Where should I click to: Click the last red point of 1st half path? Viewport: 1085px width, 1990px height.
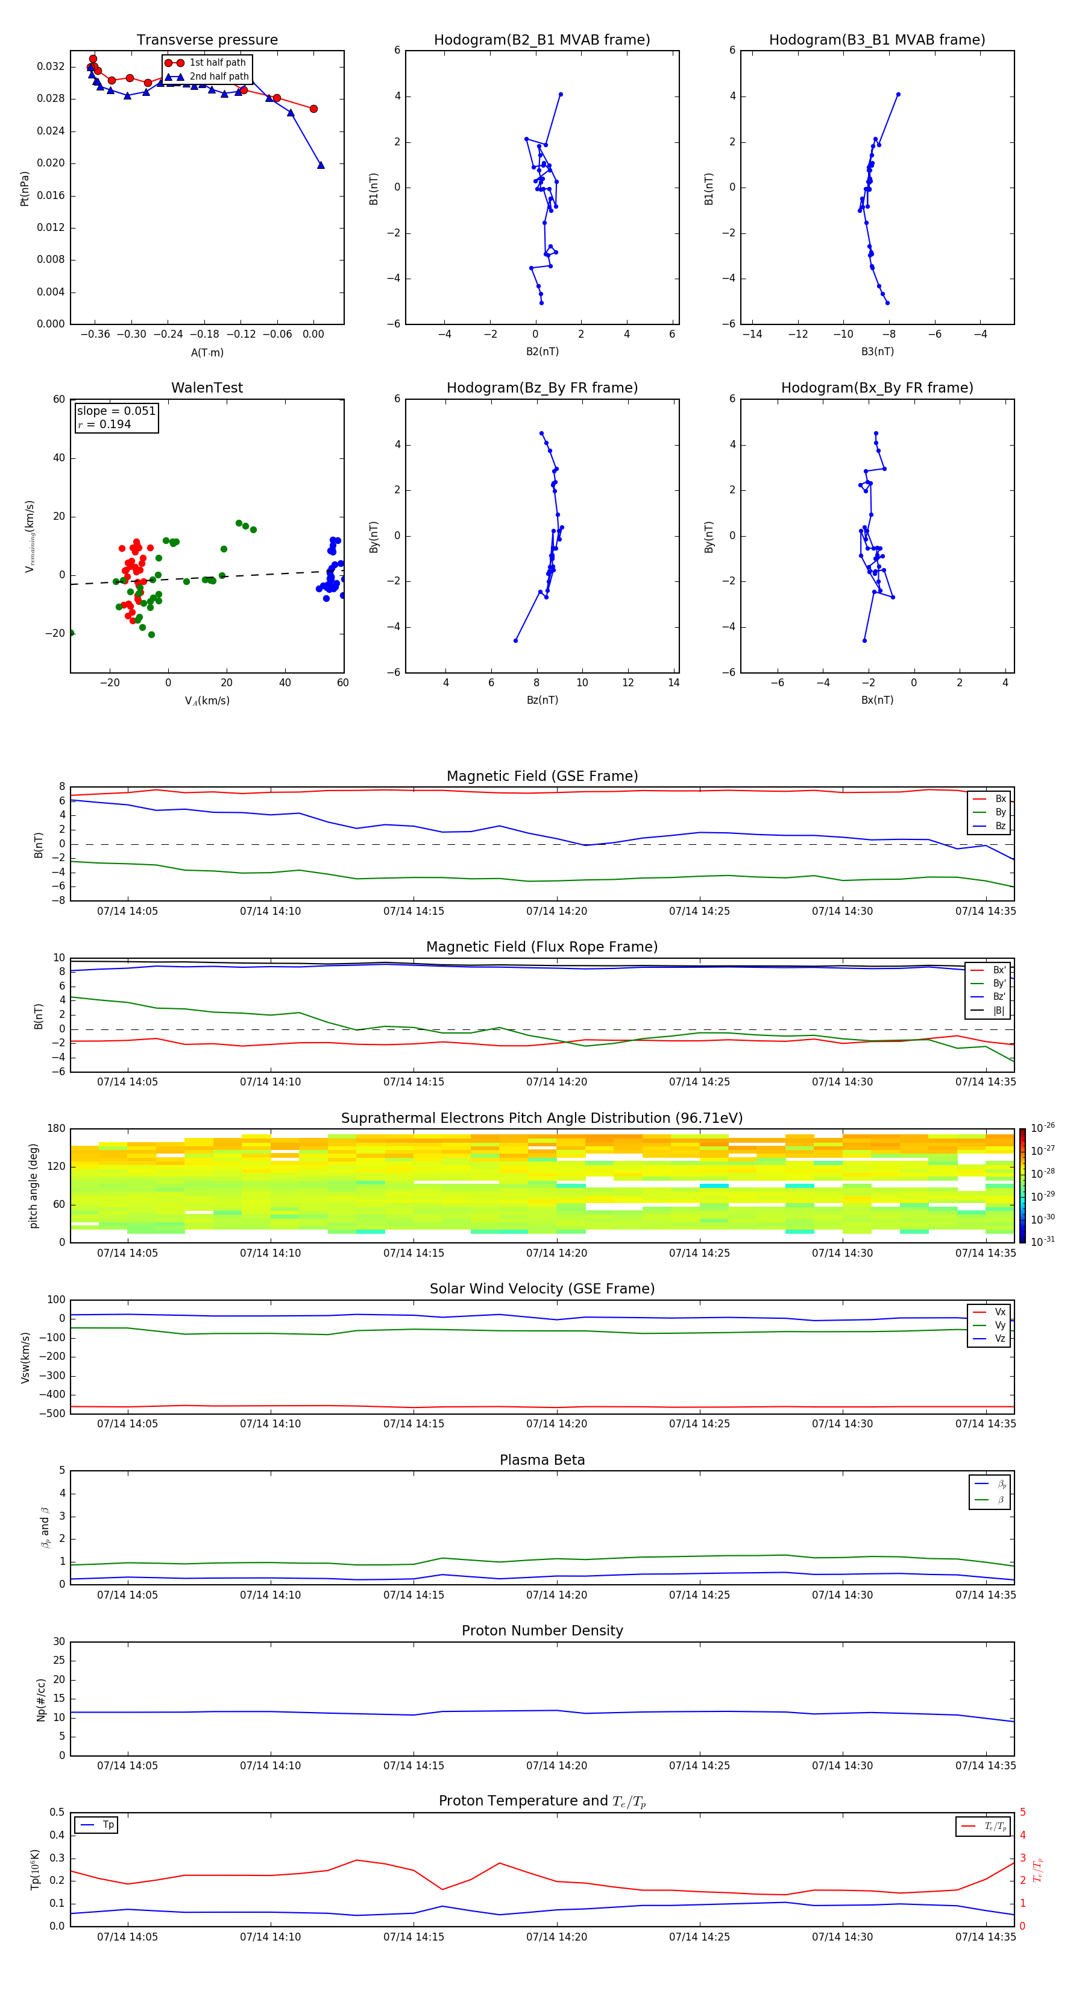(x=313, y=109)
